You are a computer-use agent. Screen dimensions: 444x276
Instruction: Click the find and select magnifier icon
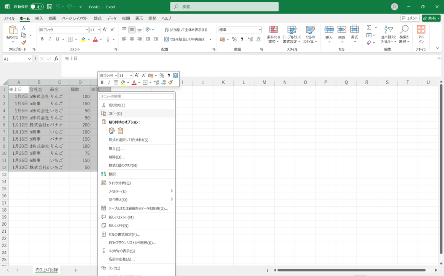pyautogui.click(x=404, y=30)
